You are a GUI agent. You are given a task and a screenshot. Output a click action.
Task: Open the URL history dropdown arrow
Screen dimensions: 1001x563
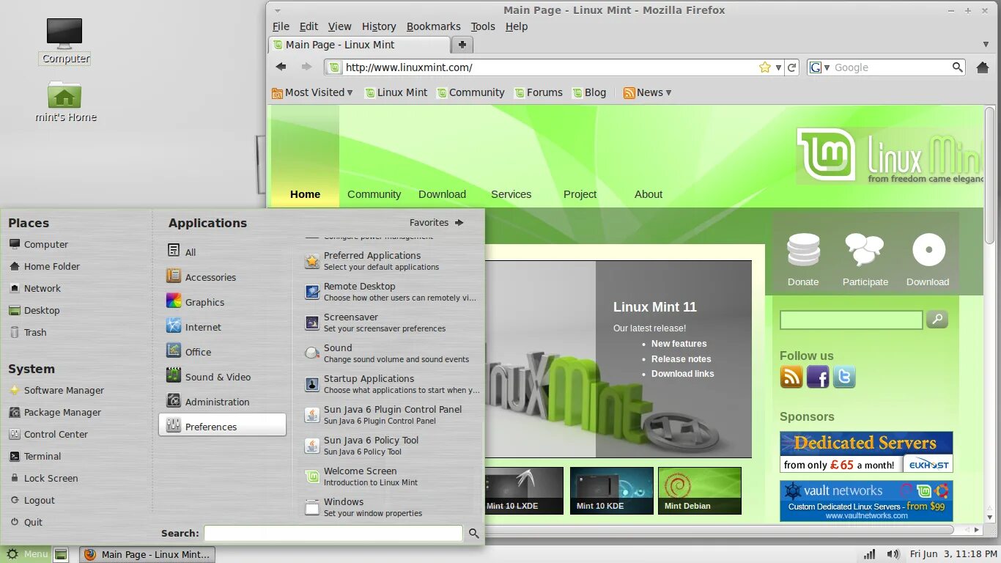pyautogui.click(x=778, y=67)
